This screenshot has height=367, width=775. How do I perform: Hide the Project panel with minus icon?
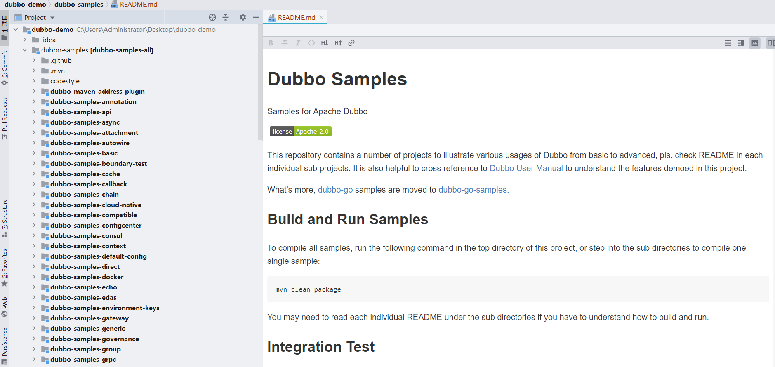pyautogui.click(x=256, y=17)
